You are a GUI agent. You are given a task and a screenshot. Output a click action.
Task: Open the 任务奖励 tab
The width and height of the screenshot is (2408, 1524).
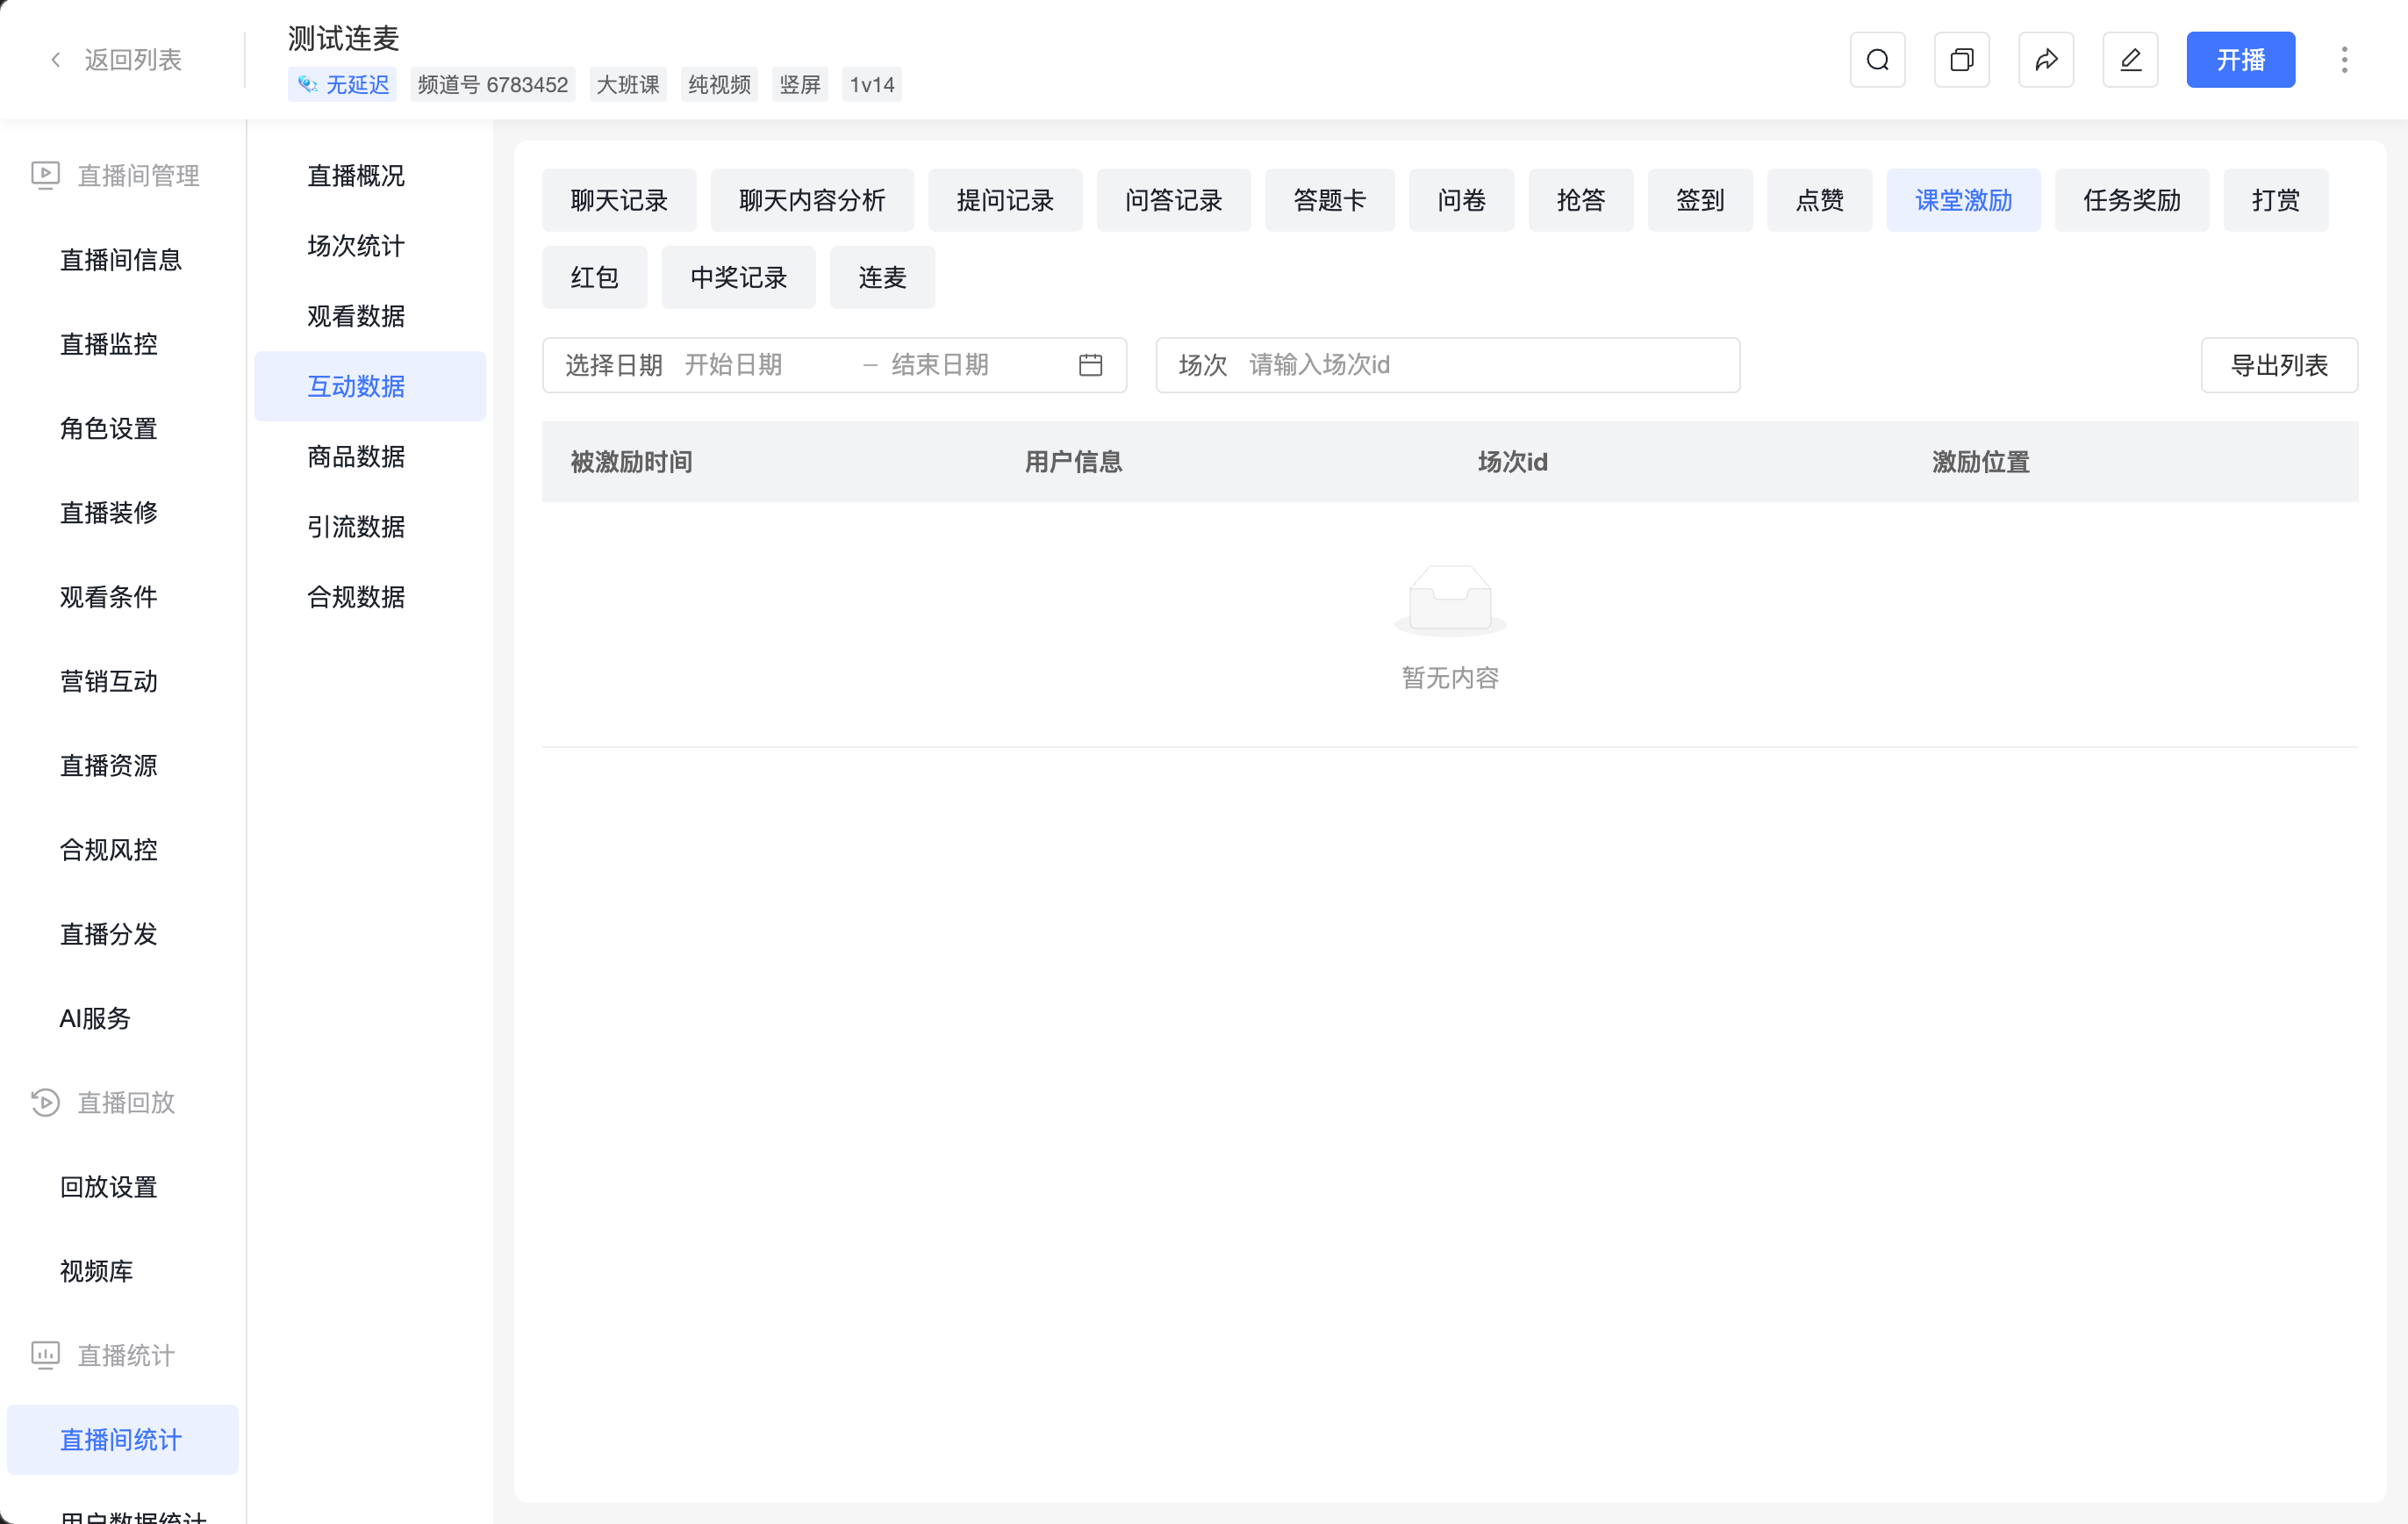click(x=2131, y=200)
